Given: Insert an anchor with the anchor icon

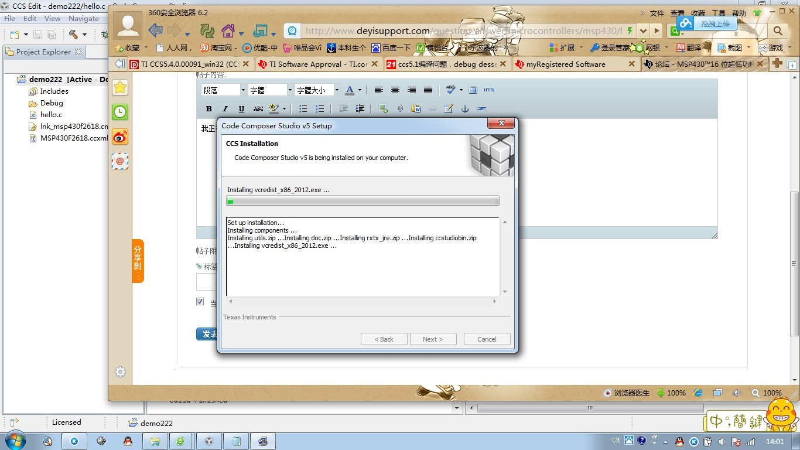Looking at the screenshot, I should (465, 109).
